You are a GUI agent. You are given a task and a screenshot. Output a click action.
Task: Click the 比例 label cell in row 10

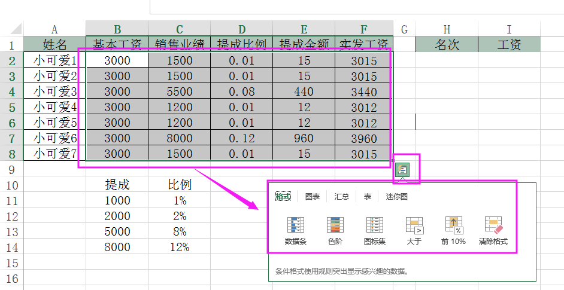(x=180, y=185)
